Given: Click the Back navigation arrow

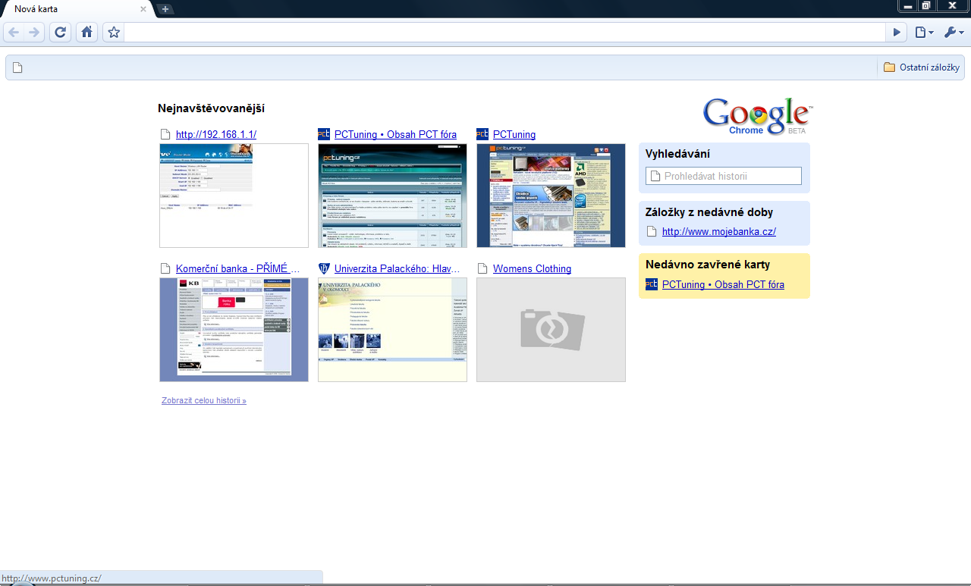Looking at the screenshot, I should pyautogui.click(x=14, y=33).
